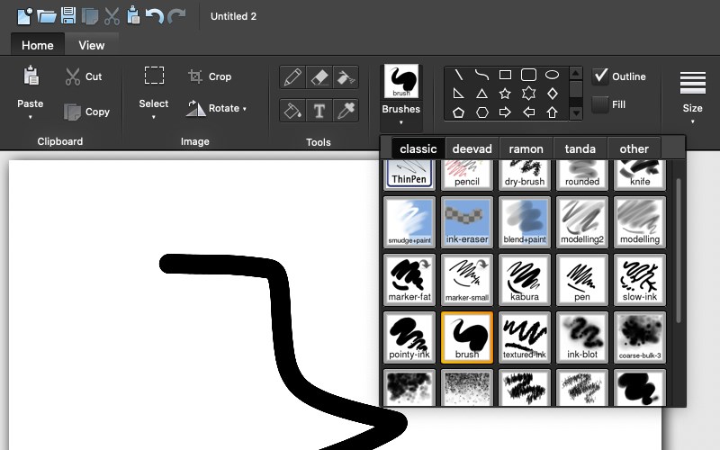The height and width of the screenshot is (450, 720).
Task: Choose the six-point star shape
Action: point(528,94)
